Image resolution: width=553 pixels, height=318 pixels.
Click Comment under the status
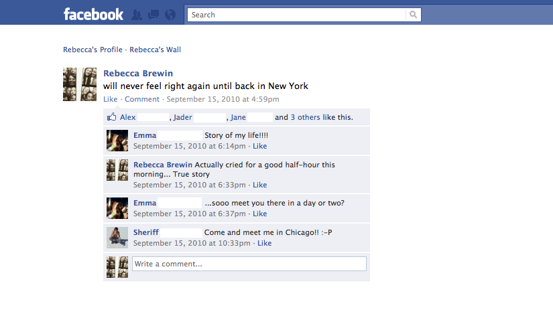pos(142,99)
